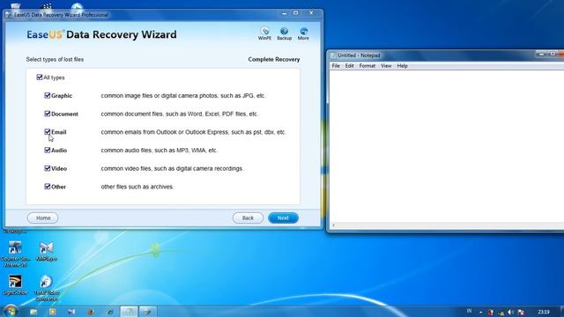This screenshot has height=317, width=564.
Task: Uncheck the Other file type checkbox
Action: [x=47, y=186]
